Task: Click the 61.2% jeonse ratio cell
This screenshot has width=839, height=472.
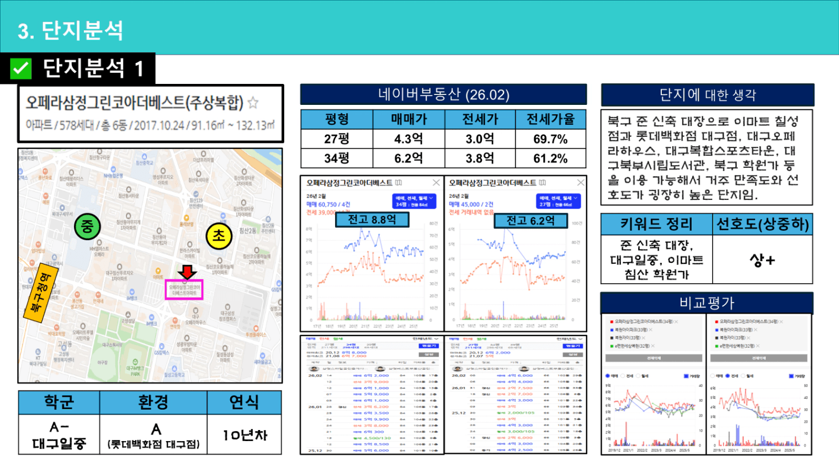Action: 550,158
